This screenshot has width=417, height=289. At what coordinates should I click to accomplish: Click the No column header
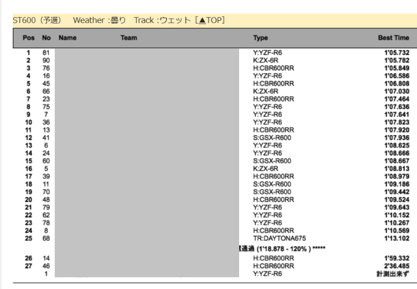pos(46,38)
